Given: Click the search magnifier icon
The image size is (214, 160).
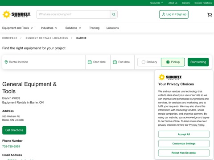Looking at the screenshot, I should tap(114, 14).
